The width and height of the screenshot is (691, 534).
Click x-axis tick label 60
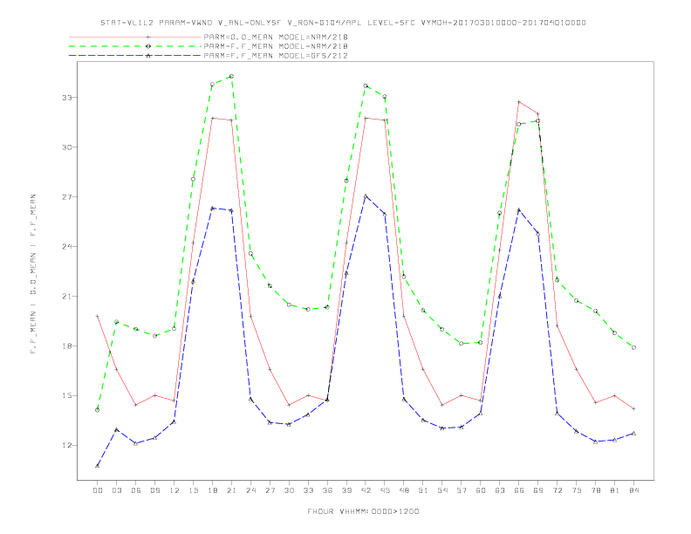click(481, 490)
